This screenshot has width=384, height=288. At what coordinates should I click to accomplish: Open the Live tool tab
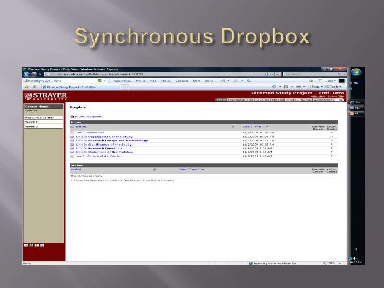click(x=260, y=100)
